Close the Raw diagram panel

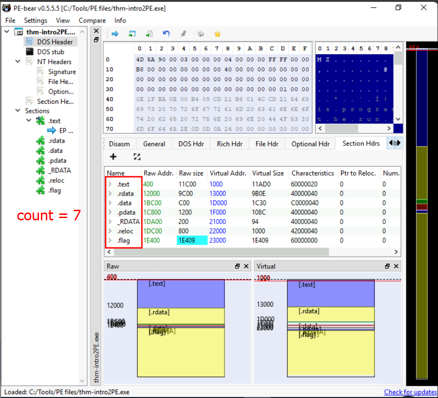[246, 266]
